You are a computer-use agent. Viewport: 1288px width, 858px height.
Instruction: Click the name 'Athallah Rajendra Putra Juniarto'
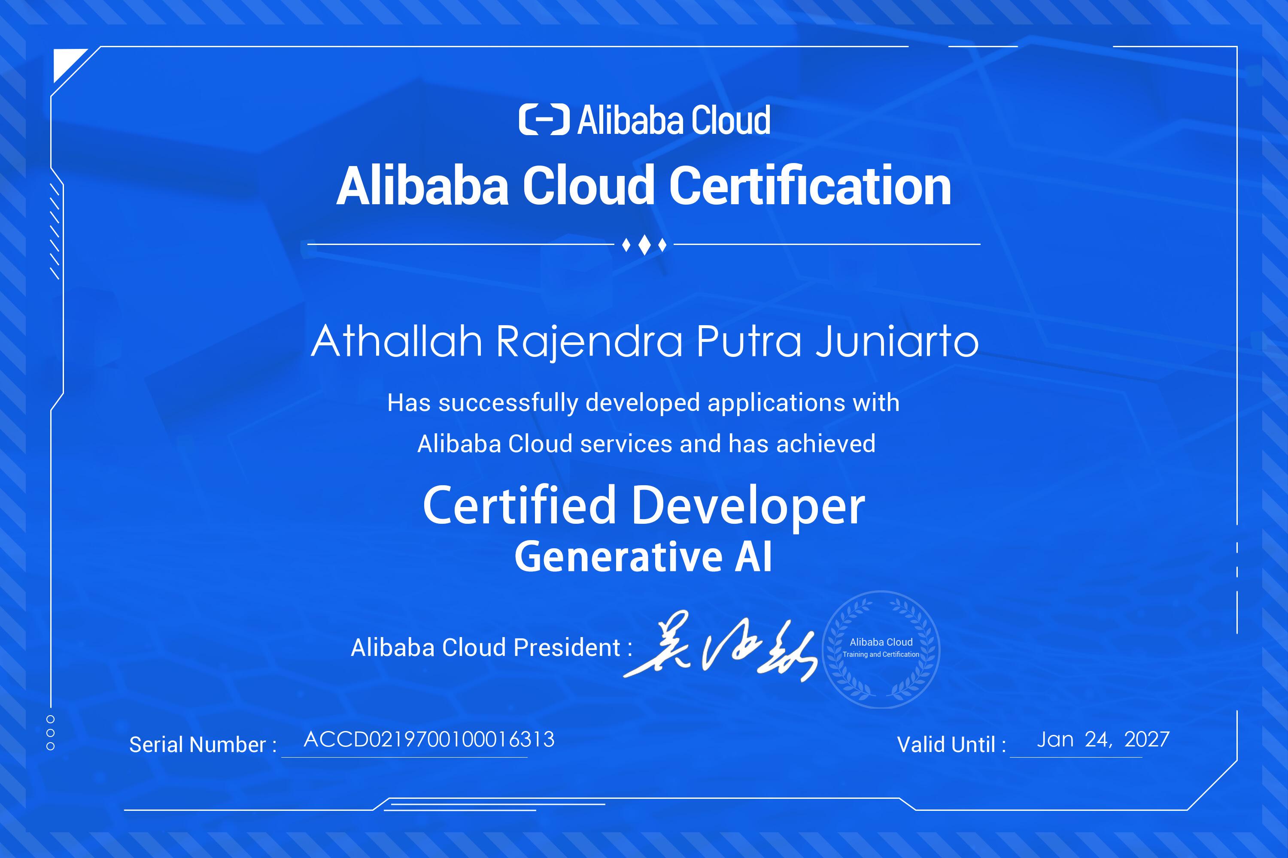[644, 341]
